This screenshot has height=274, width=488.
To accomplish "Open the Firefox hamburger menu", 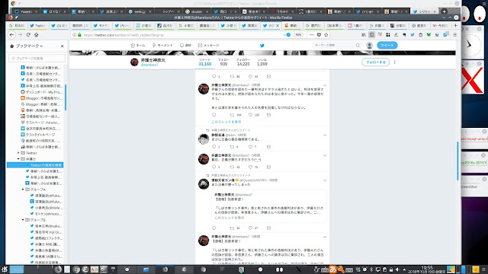I will [x=454, y=35].
